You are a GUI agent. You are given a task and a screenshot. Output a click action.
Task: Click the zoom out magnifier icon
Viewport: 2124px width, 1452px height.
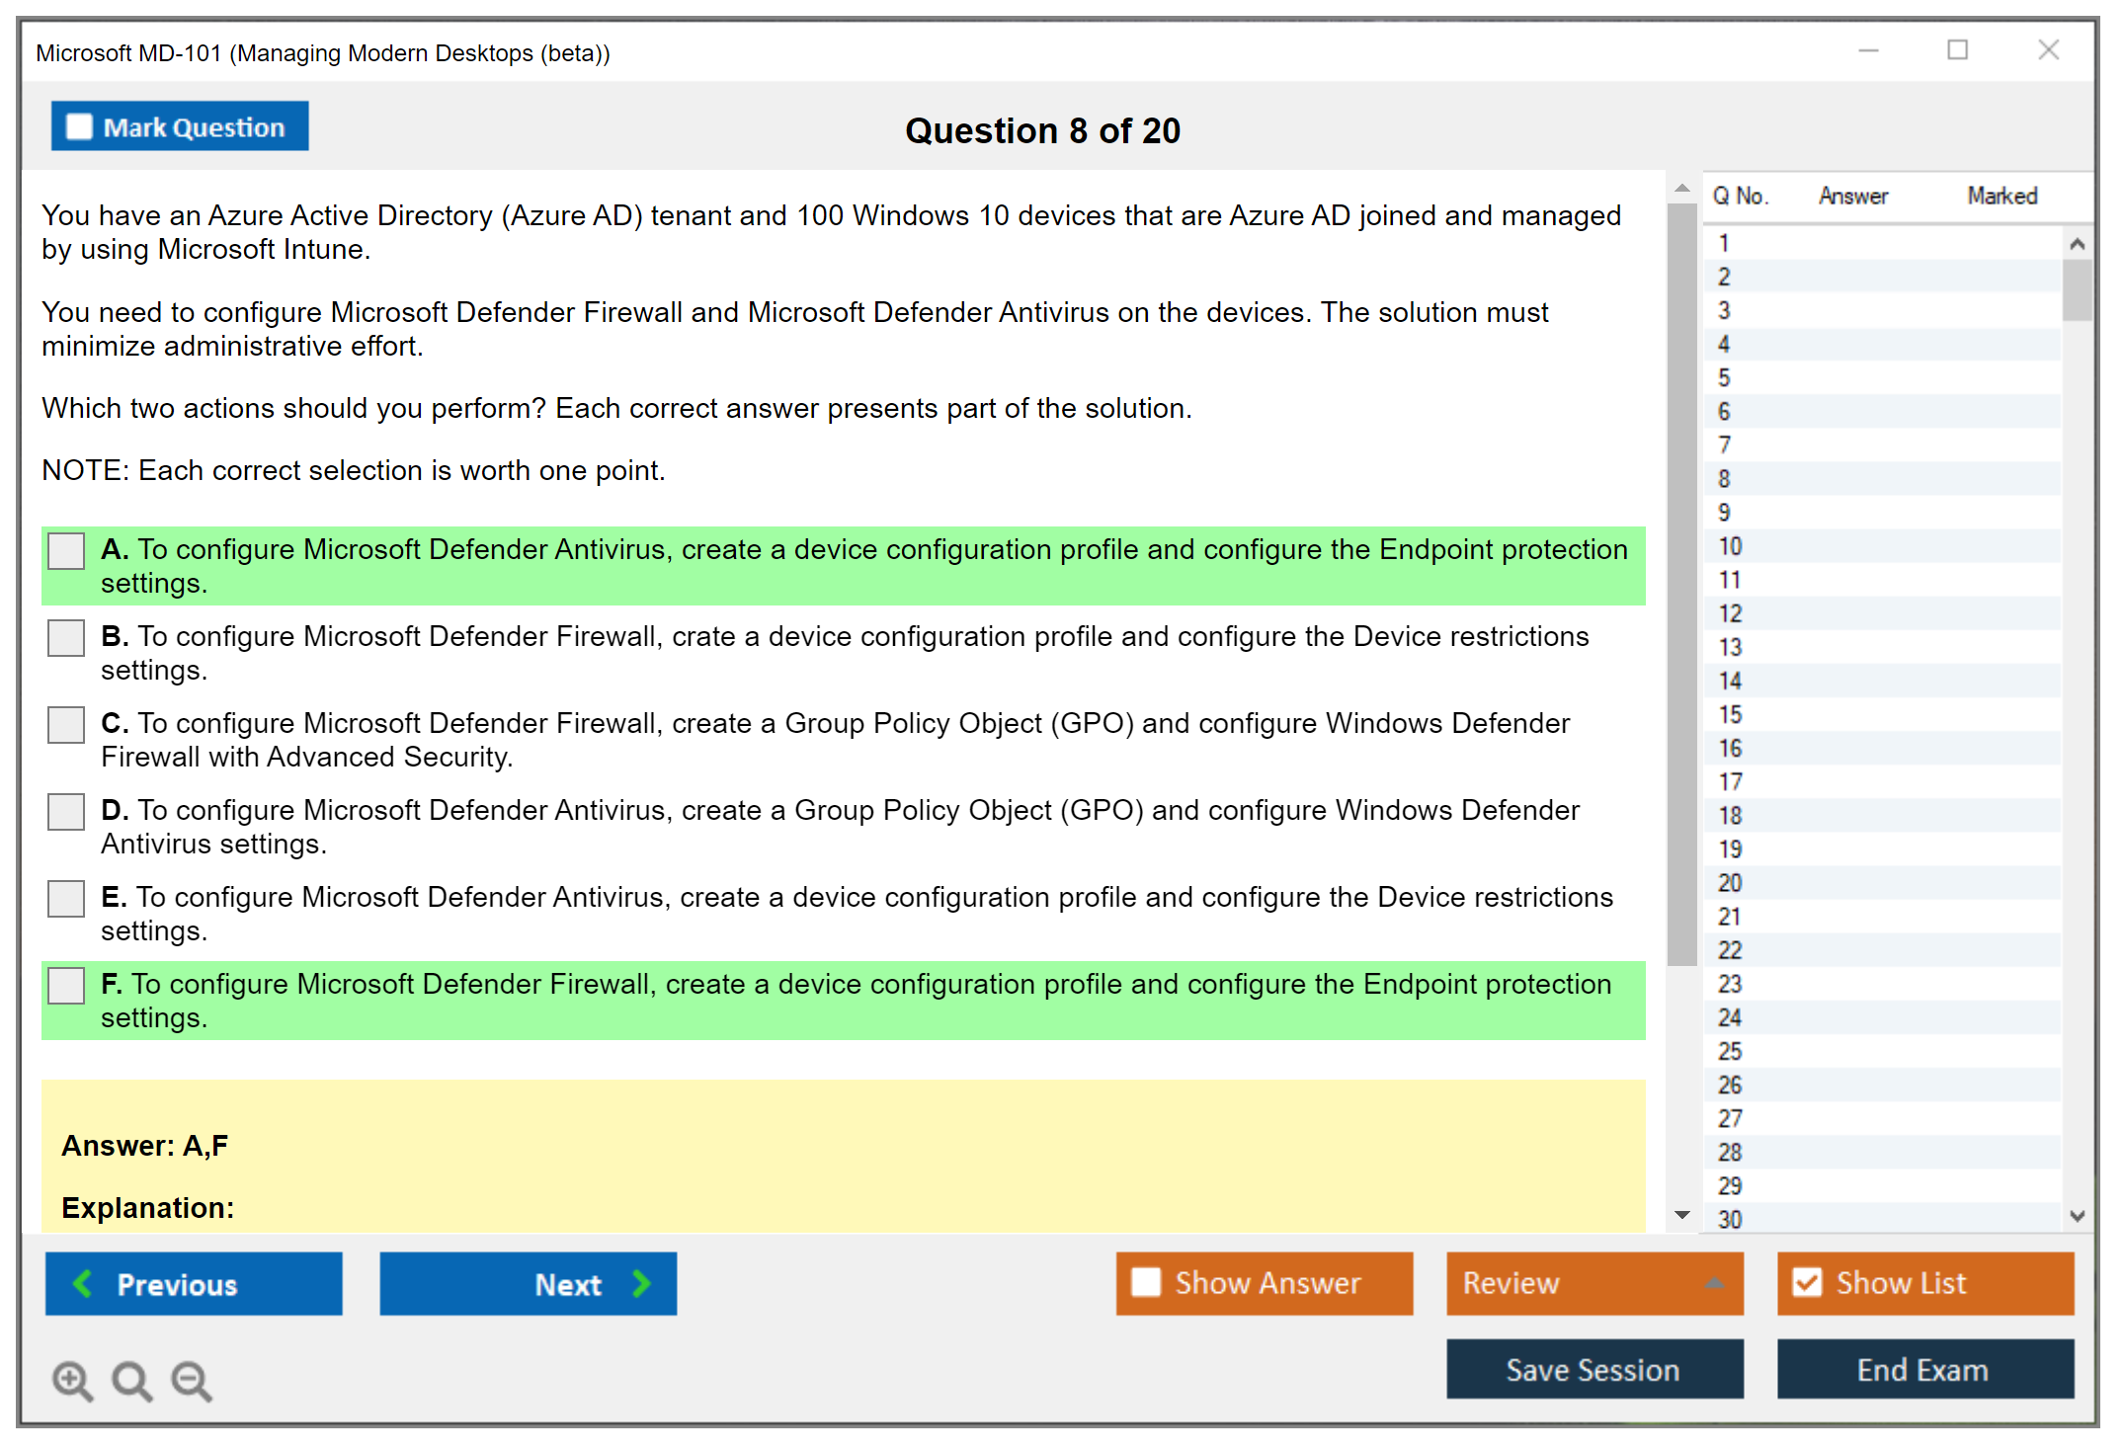[191, 1380]
